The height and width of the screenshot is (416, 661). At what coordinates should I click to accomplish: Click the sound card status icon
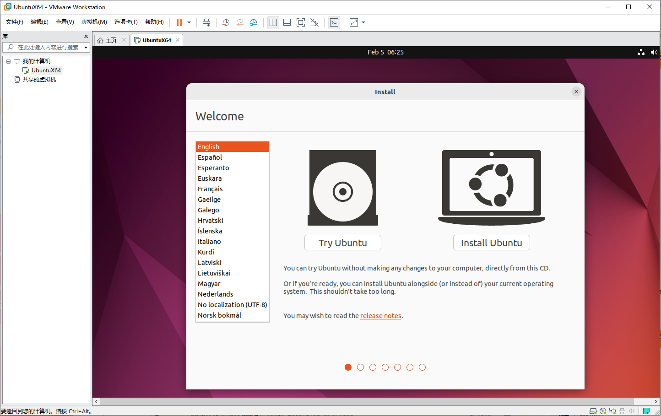coord(632,411)
